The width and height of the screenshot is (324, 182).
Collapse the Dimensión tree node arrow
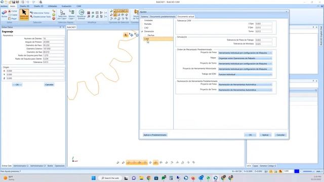[x=142, y=31]
